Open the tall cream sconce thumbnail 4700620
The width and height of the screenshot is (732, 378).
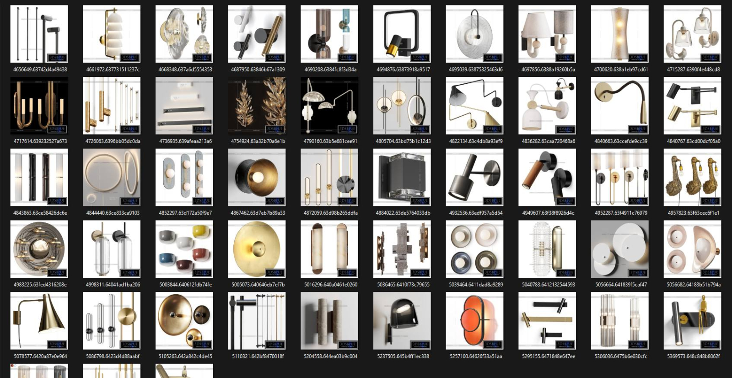coord(619,34)
